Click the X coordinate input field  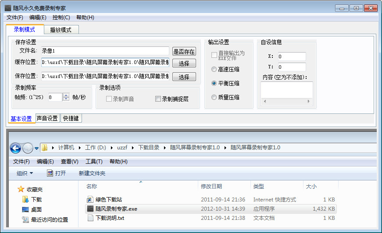(292, 56)
